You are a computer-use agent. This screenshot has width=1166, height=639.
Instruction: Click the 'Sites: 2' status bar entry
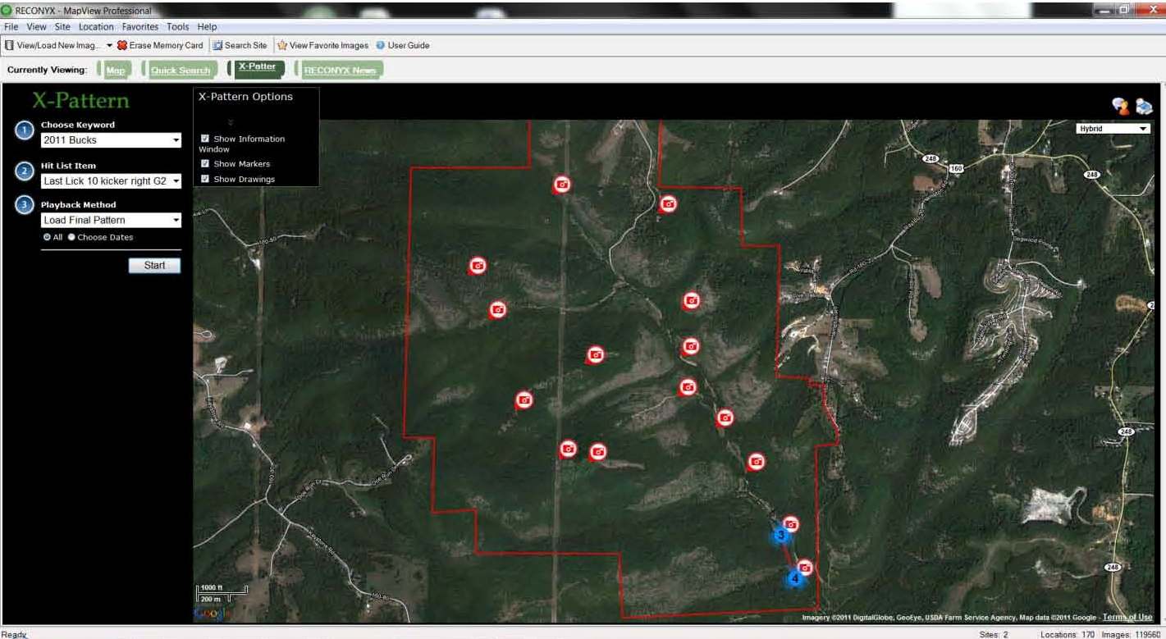(994, 634)
